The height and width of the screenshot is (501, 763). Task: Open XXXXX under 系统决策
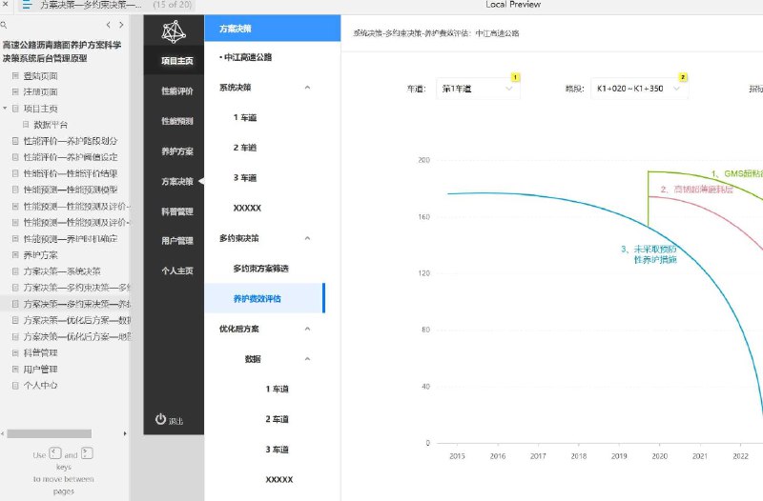coord(247,208)
